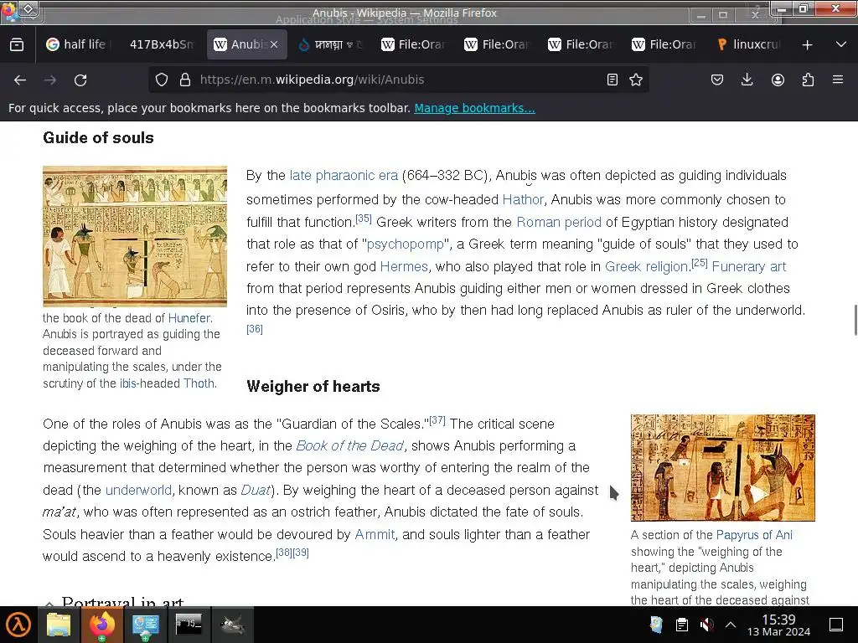Viewport: 858px width, 643px height.
Task: Bookmark this page with the star
Action: (x=636, y=80)
